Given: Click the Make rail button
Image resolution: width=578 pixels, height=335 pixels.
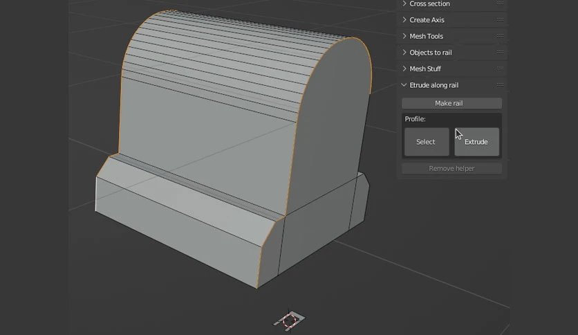Looking at the screenshot, I should (451, 103).
